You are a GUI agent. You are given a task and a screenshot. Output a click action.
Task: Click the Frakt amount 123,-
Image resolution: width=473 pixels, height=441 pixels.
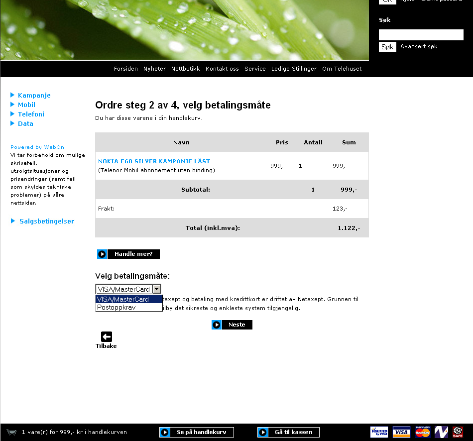[340, 209]
